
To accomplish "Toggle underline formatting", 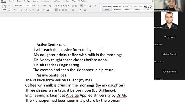I will 21,10.
